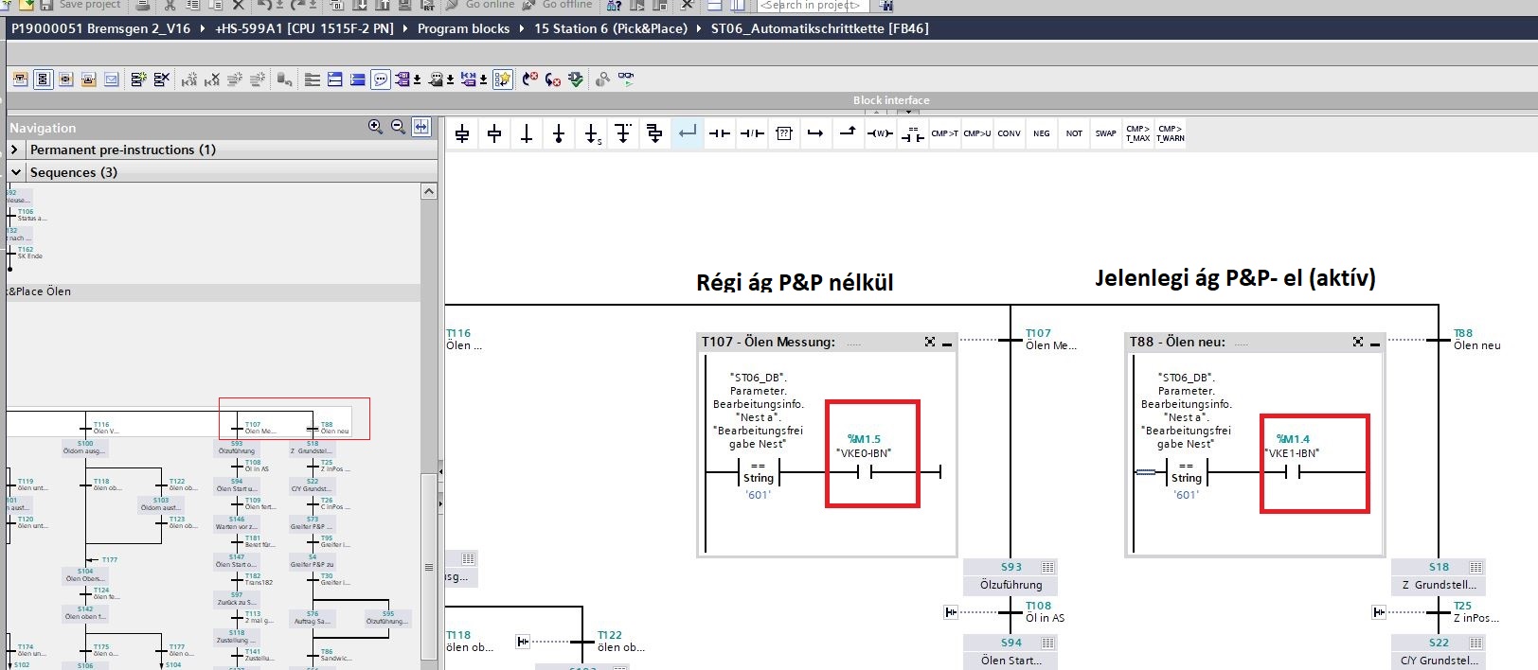1538x670 pixels.
Task: Select %M1.4 VKE1-IBN contact
Action: [1292, 470]
